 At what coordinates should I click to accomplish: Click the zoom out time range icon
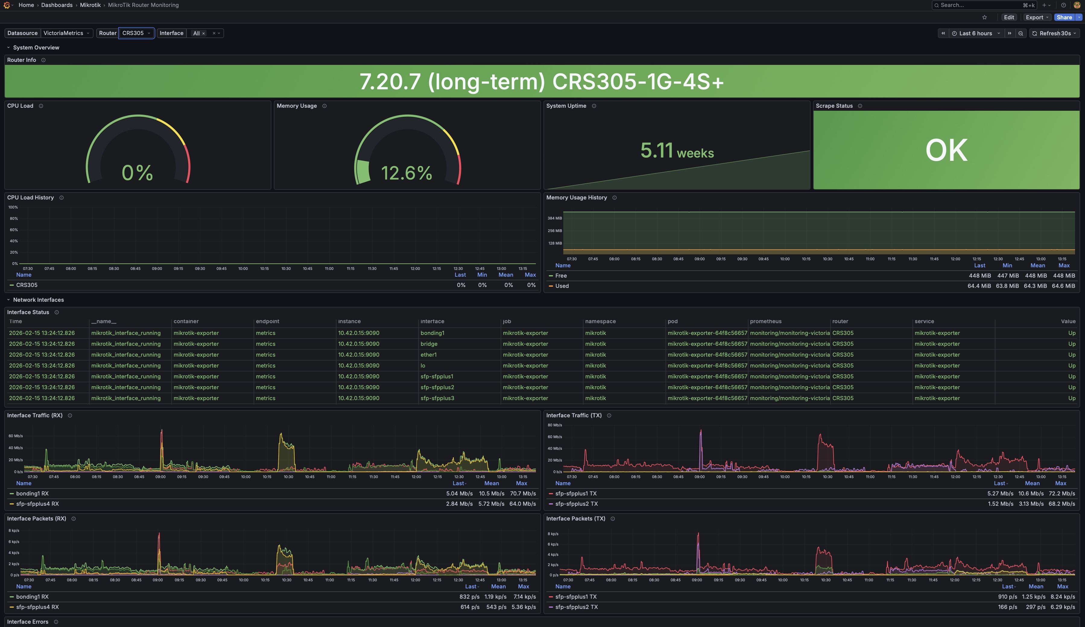tap(1020, 33)
